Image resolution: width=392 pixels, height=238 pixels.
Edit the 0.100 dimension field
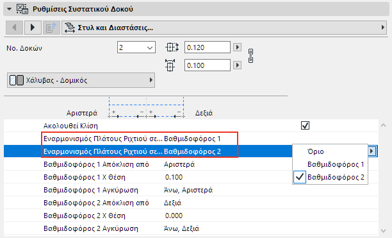point(208,65)
